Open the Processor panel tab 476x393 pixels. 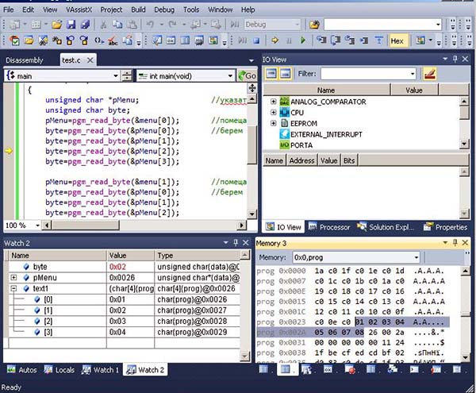click(x=329, y=227)
